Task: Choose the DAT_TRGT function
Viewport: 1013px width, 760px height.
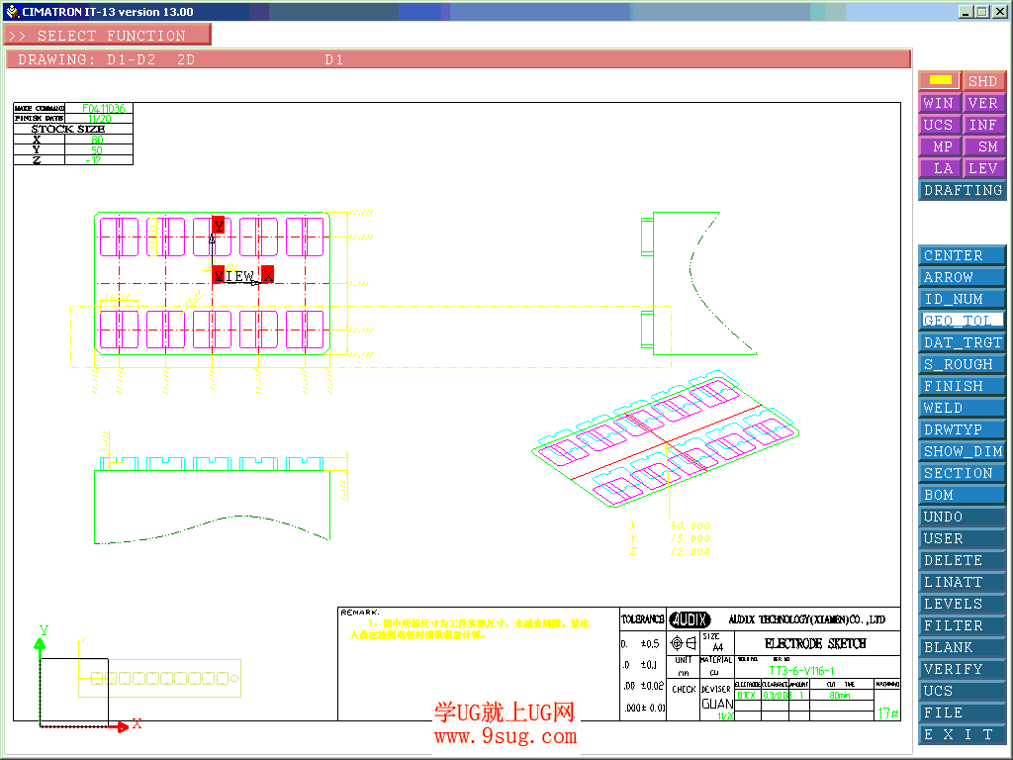Action: (963, 342)
